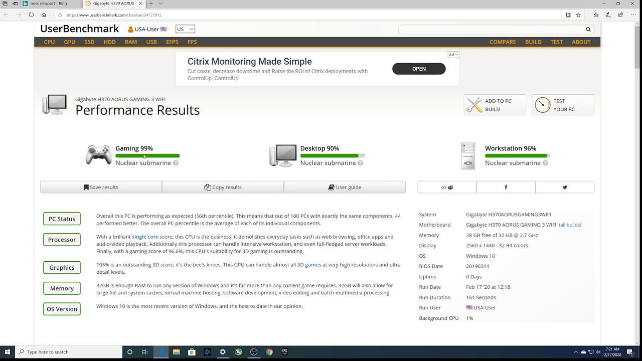Share results on Facebook

pos(506,187)
